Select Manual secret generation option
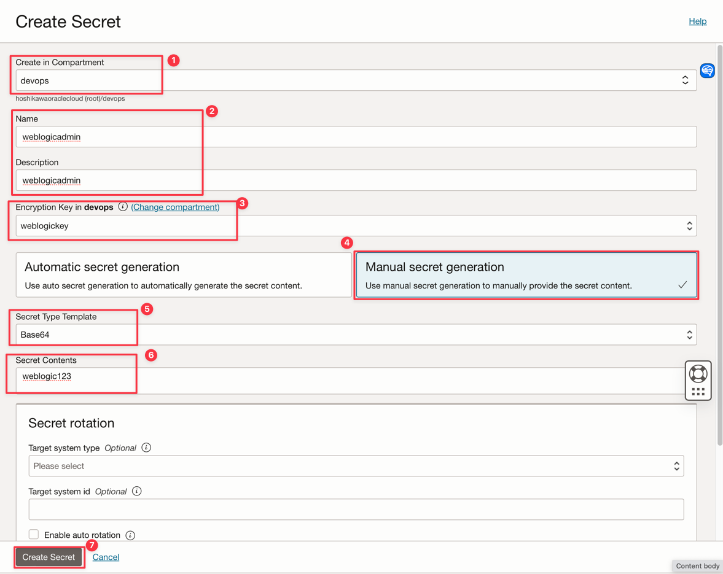723x574 pixels. coord(526,275)
